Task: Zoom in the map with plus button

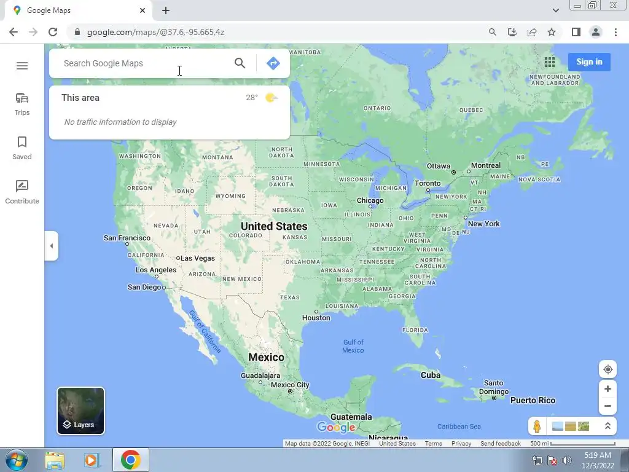Action: click(608, 388)
